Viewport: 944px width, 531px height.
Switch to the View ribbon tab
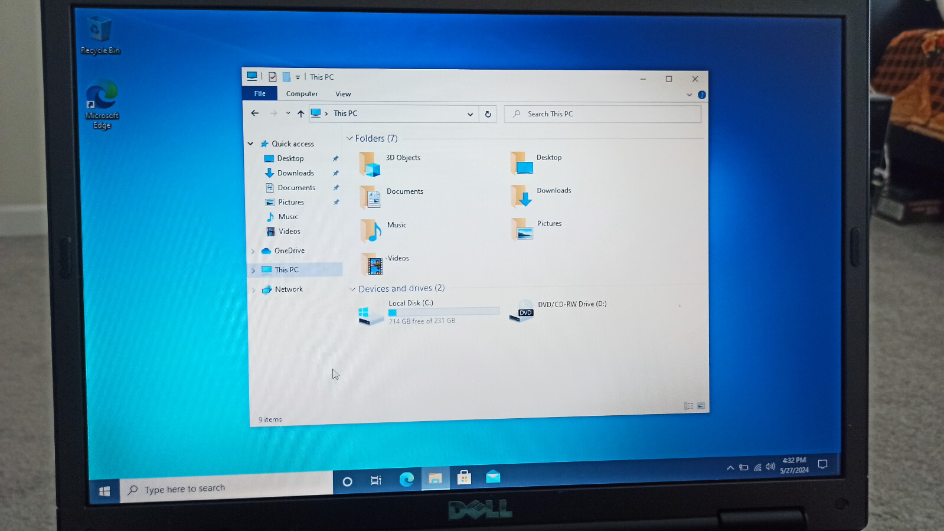(x=343, y=94)
